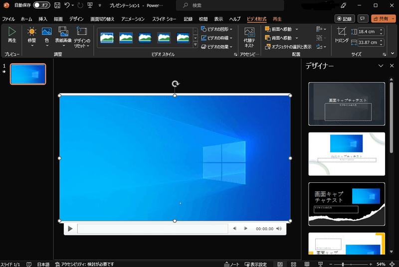Switch to normal view in status bar

(280, 264)
